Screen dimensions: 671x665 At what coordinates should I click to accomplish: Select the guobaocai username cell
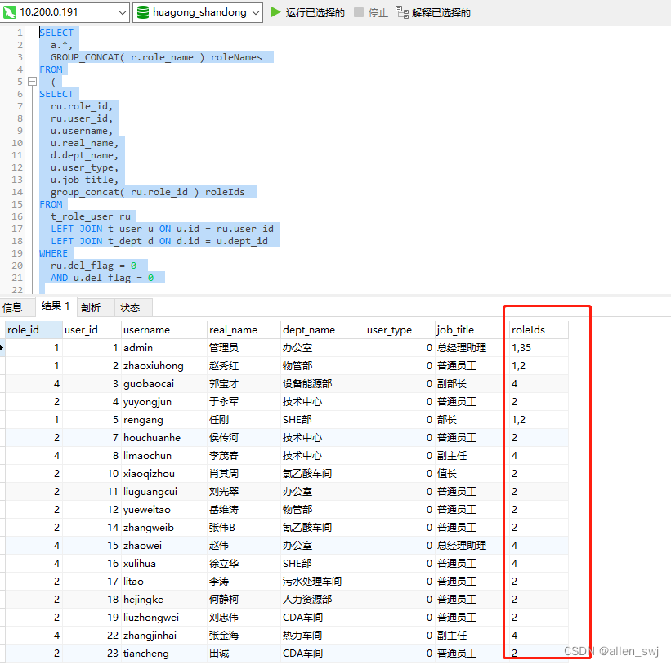coord(164,384)
